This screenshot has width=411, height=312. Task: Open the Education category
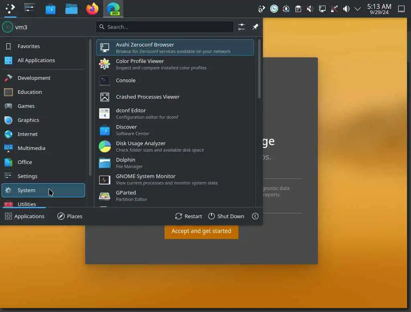tap(43, 92)
